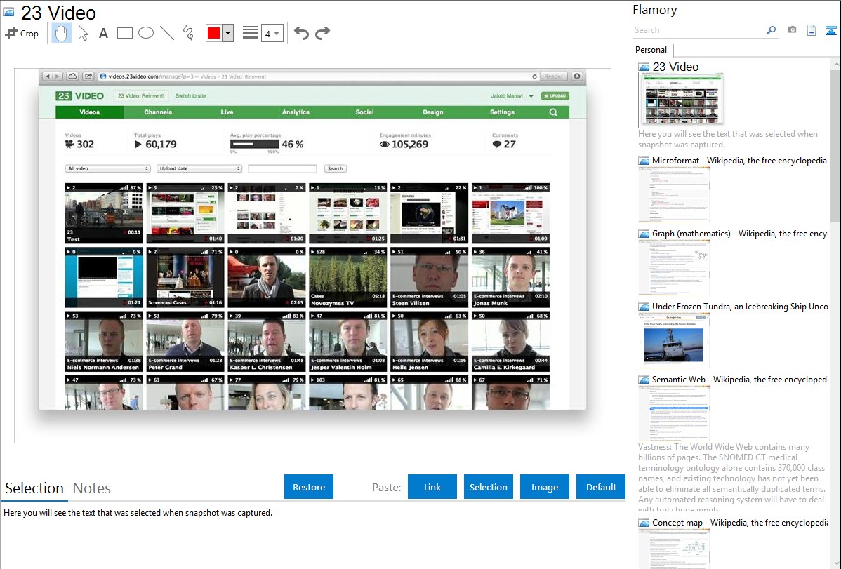
Task: Click the document page icon in Flamory header
Action: click(x=812, y=30)
